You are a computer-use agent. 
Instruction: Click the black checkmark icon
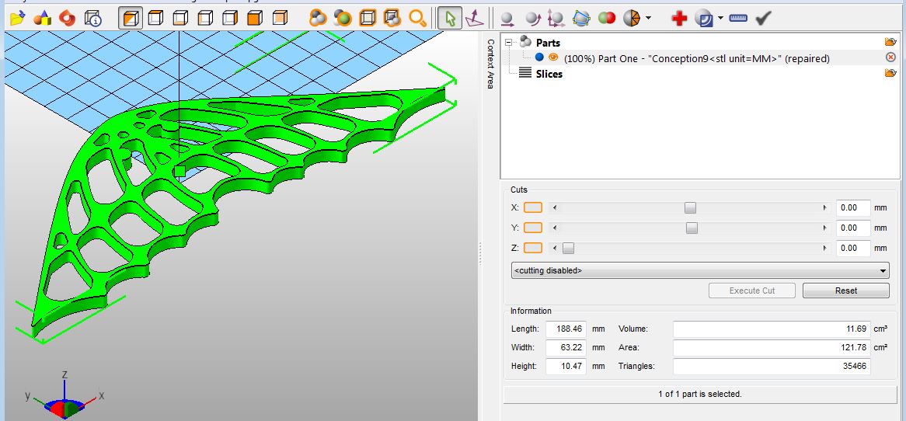click(763, 19)
